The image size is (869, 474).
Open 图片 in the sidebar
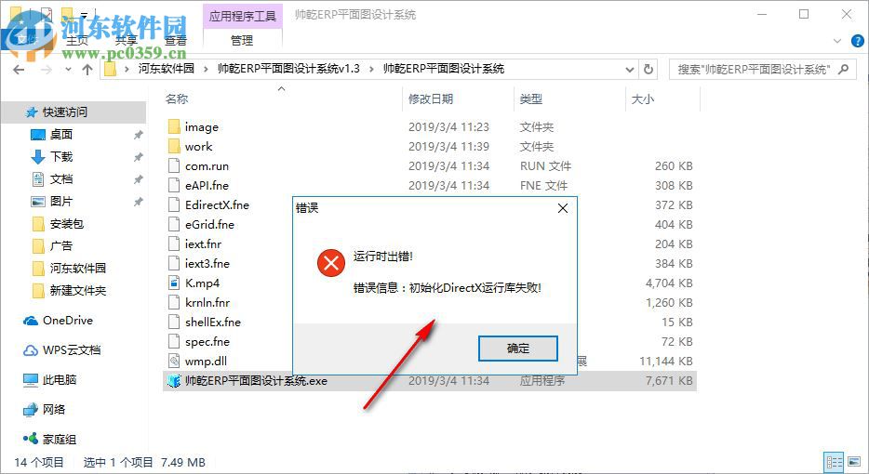pyautogui.click(x=61, y=201)
